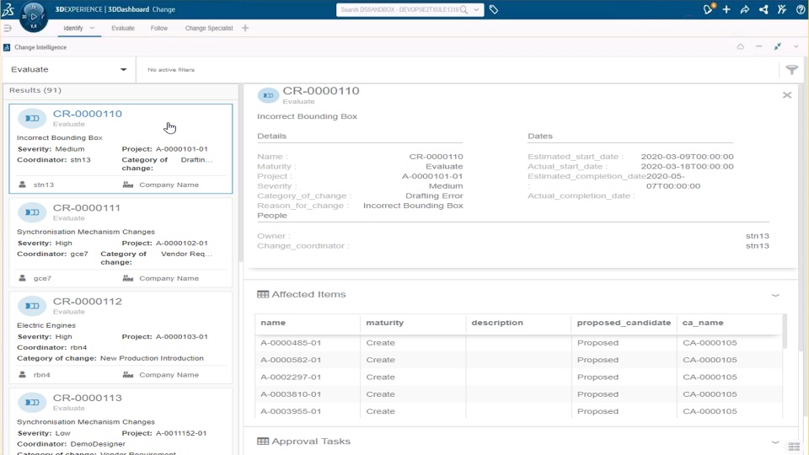Open the CR-0000110 title link

(x=87, y=114)
